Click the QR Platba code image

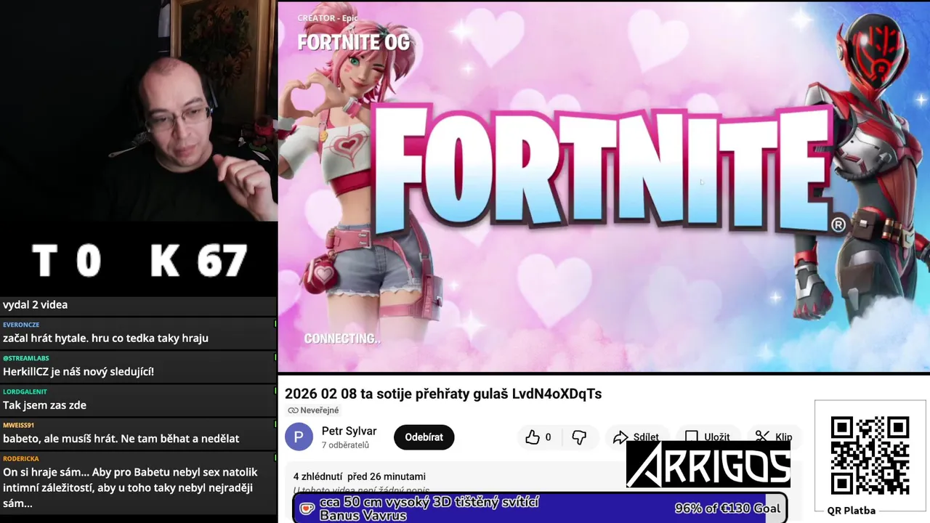click(x=870, y=455)
